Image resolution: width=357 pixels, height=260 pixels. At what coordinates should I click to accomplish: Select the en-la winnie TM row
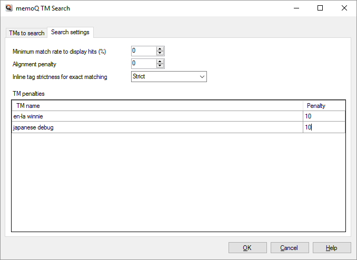(157, 116)
